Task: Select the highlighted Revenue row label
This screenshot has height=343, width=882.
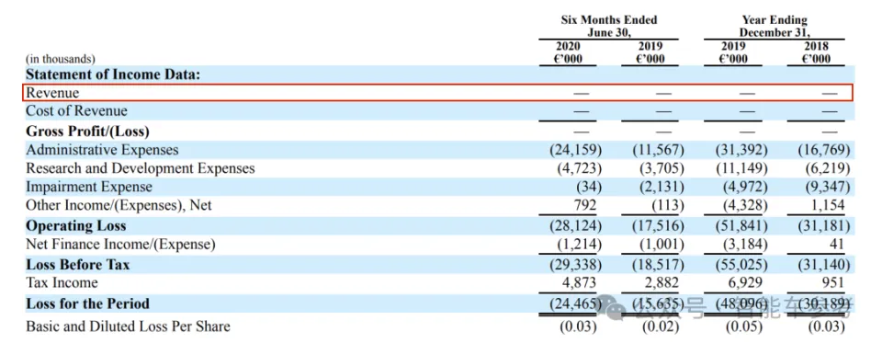Action: coord(52,93)
